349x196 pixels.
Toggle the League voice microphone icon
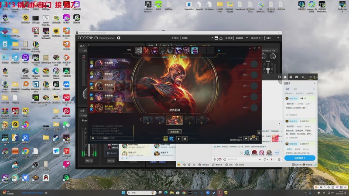tap(256, 139)
